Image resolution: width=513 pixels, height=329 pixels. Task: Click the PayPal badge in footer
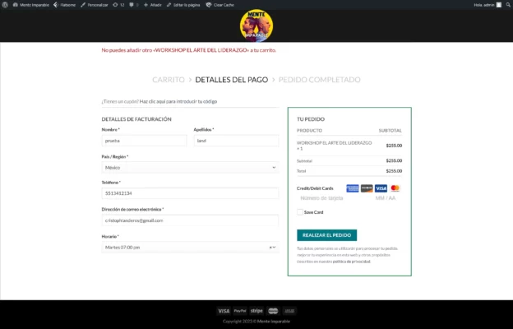(240, 311)
